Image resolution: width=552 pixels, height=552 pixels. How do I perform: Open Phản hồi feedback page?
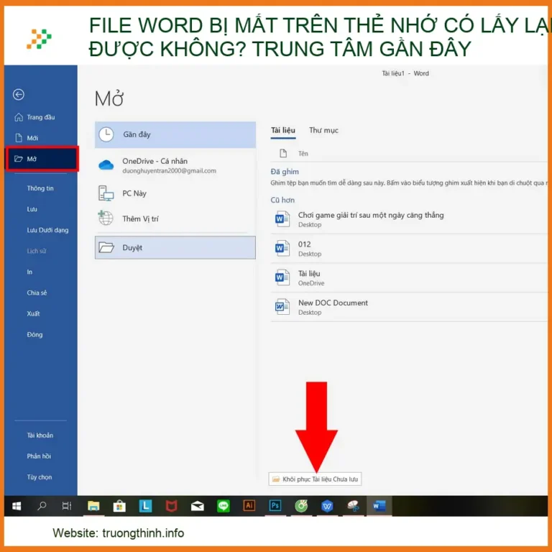tap(40, 456)
